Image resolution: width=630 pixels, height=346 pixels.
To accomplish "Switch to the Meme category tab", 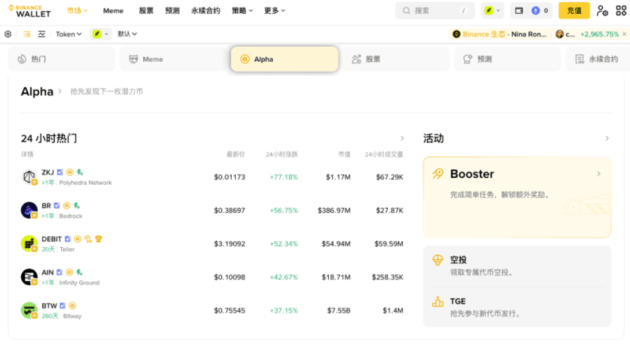I will coord(173,59).
